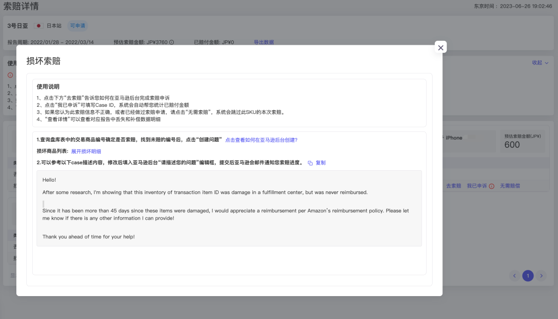558x319 pixels.
Task: Click the 已赔付金额: JP¥0 text
Action: click(214, 42)
